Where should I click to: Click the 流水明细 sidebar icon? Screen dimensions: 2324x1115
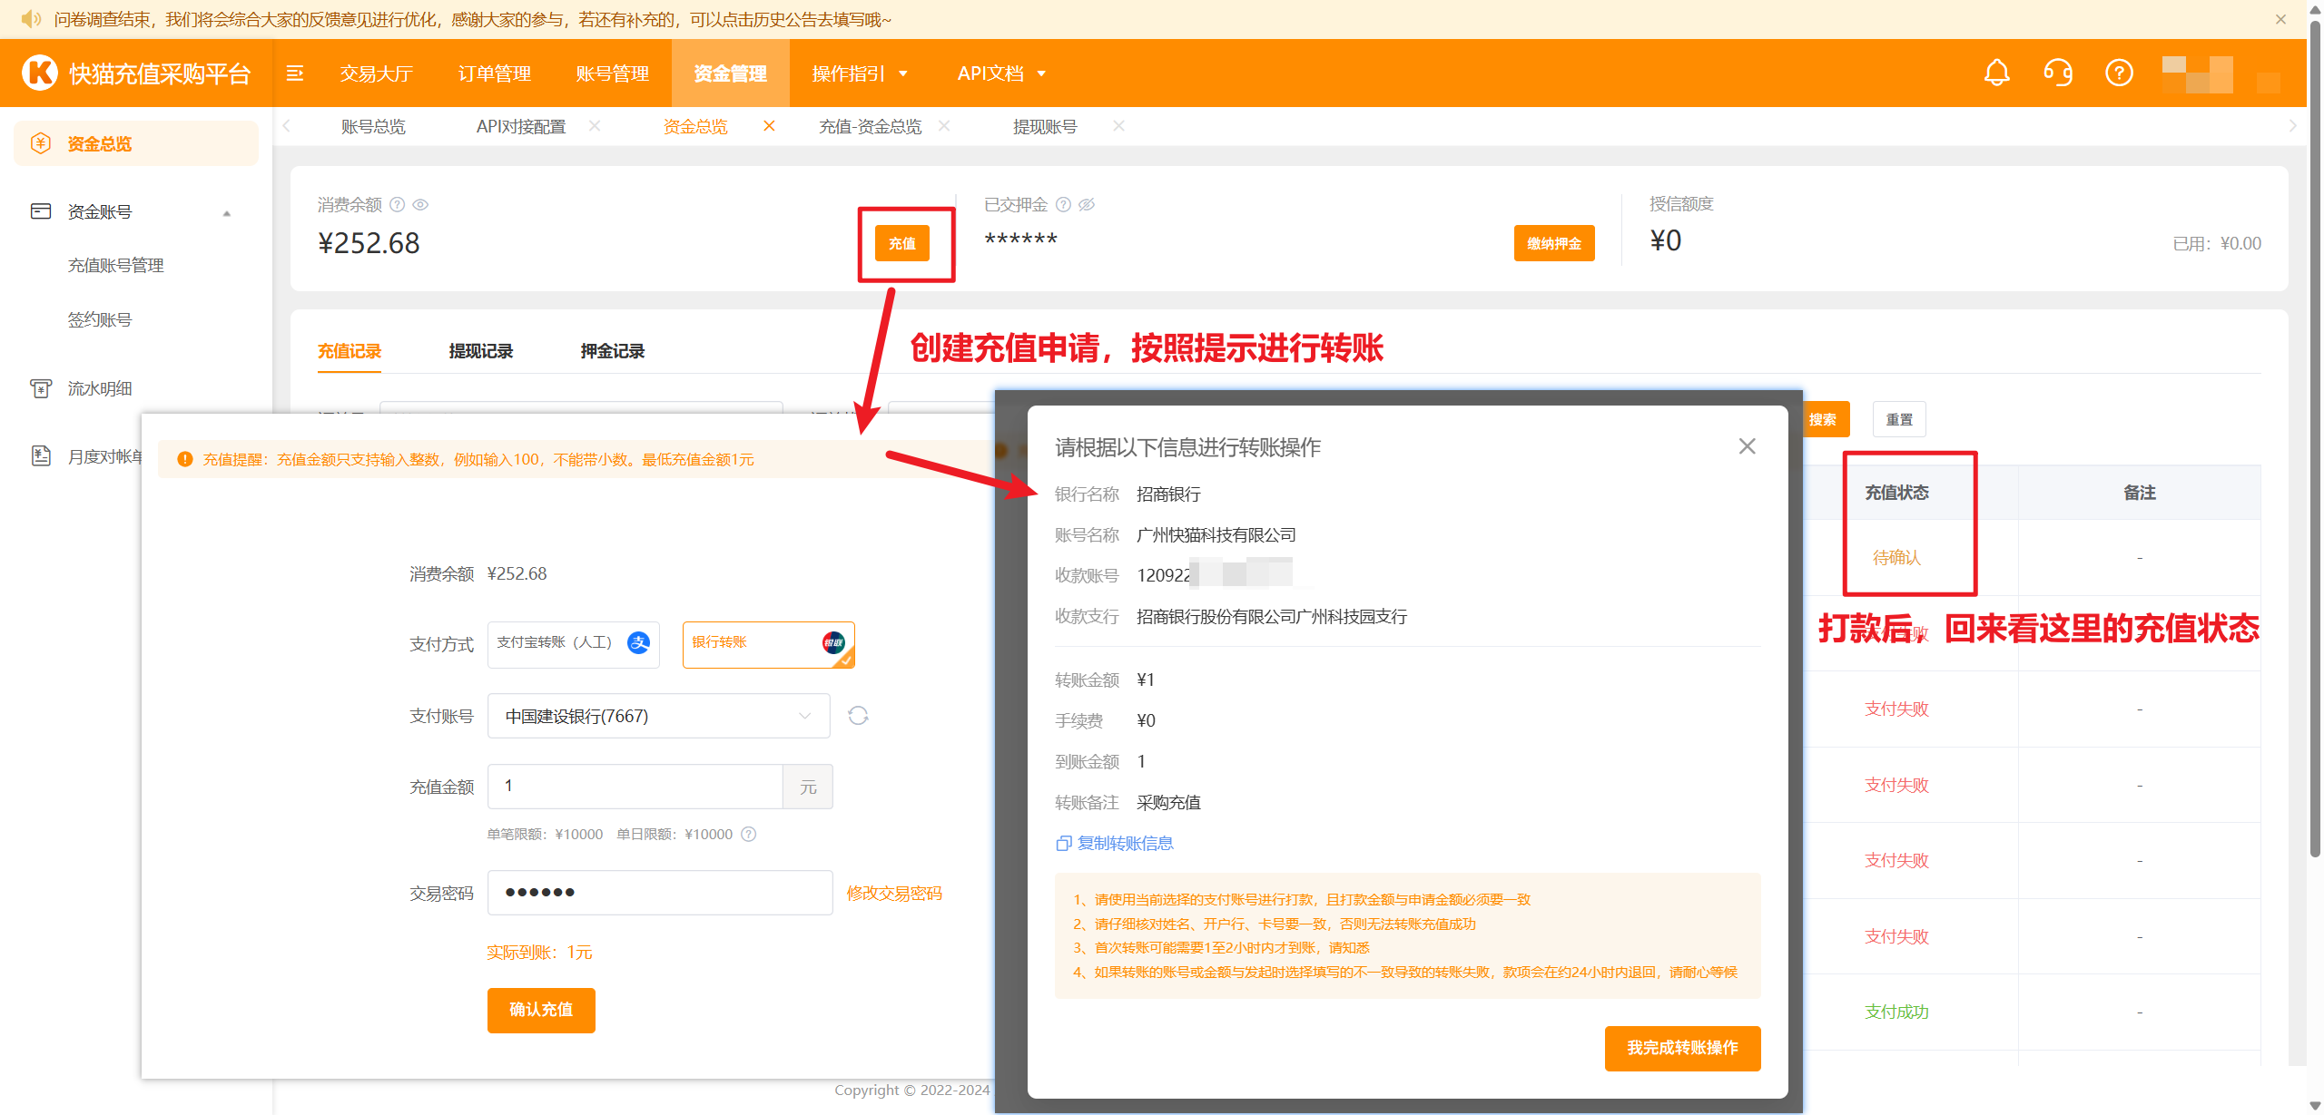[x=41, y=388]
